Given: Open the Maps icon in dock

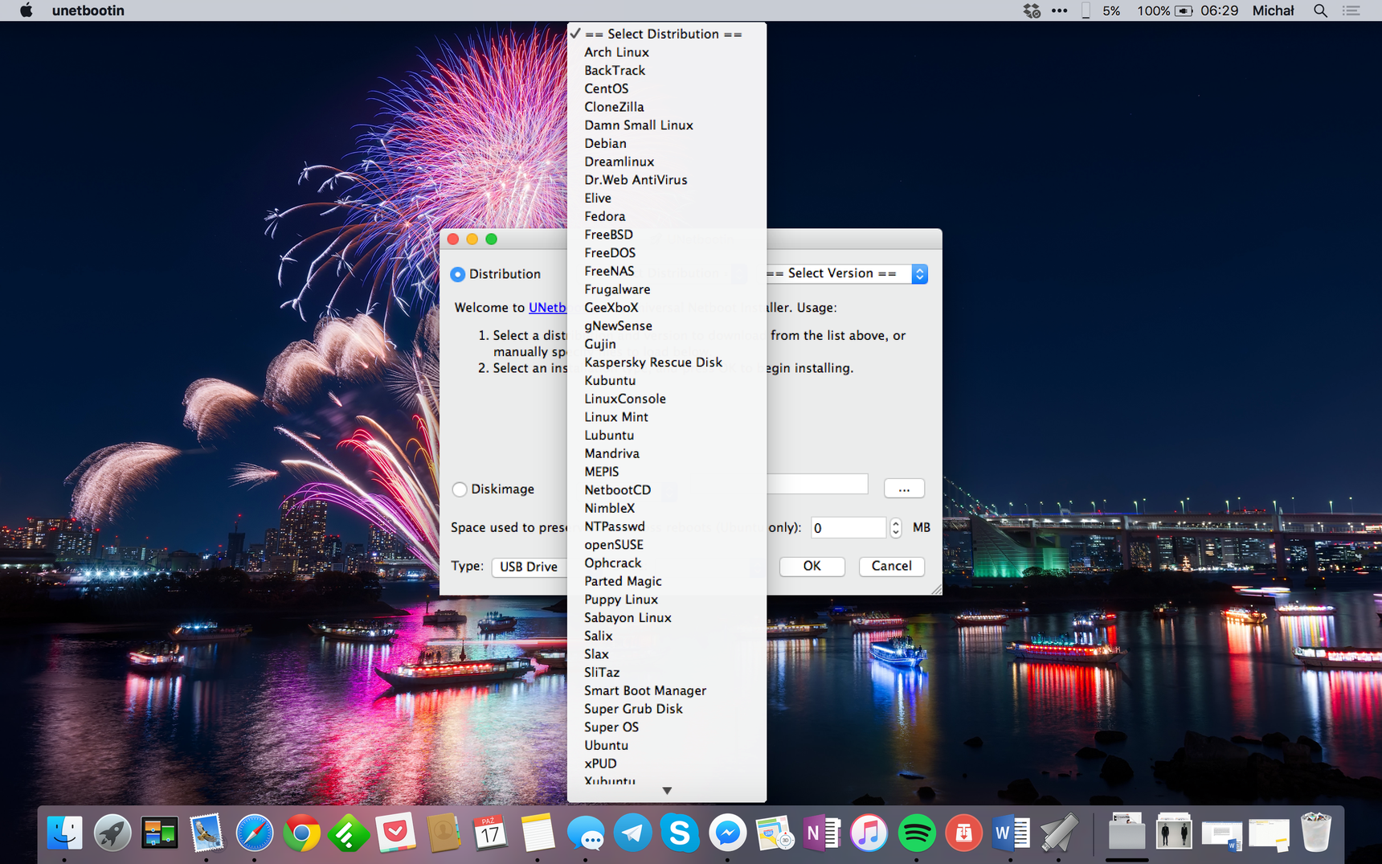Looking at the screenshot, I should (775, 833).
